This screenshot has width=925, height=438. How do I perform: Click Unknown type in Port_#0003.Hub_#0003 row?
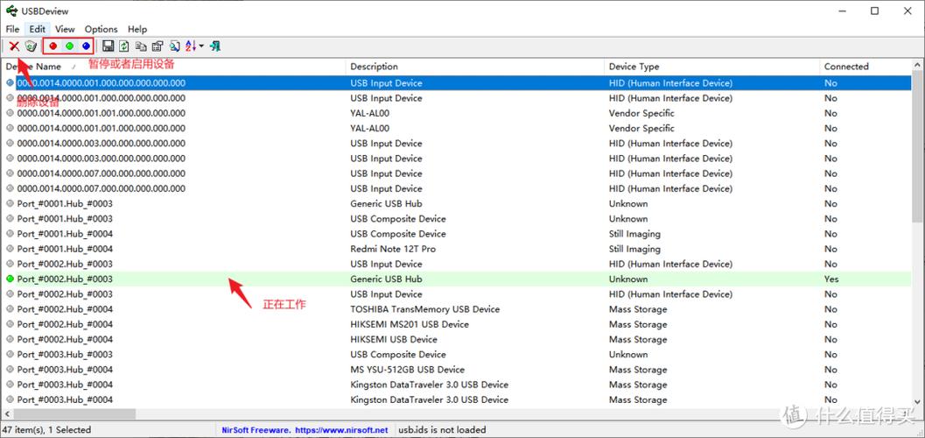pyautogui.click(x=628, y=354)
